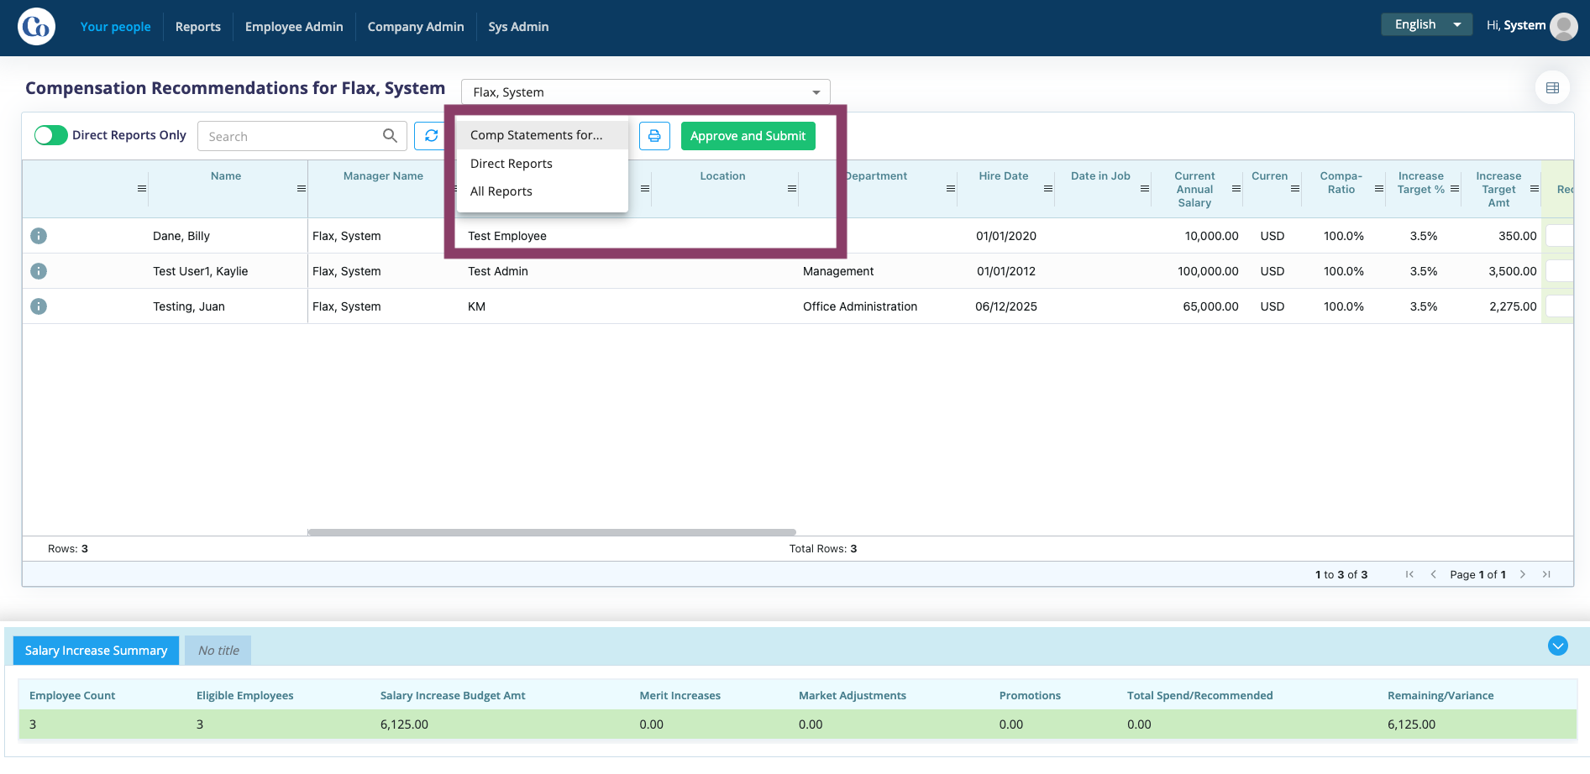Switch to the Salary Increase Summary tab
This screenshot has width=1590, height=774.
coord(96,651)
